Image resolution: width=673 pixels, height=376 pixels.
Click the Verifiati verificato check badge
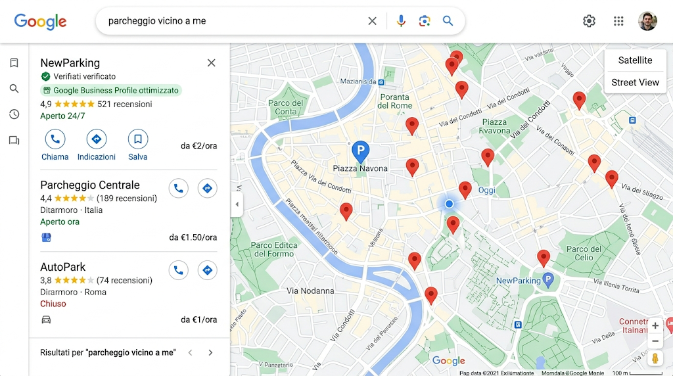[x=79, y=76]
